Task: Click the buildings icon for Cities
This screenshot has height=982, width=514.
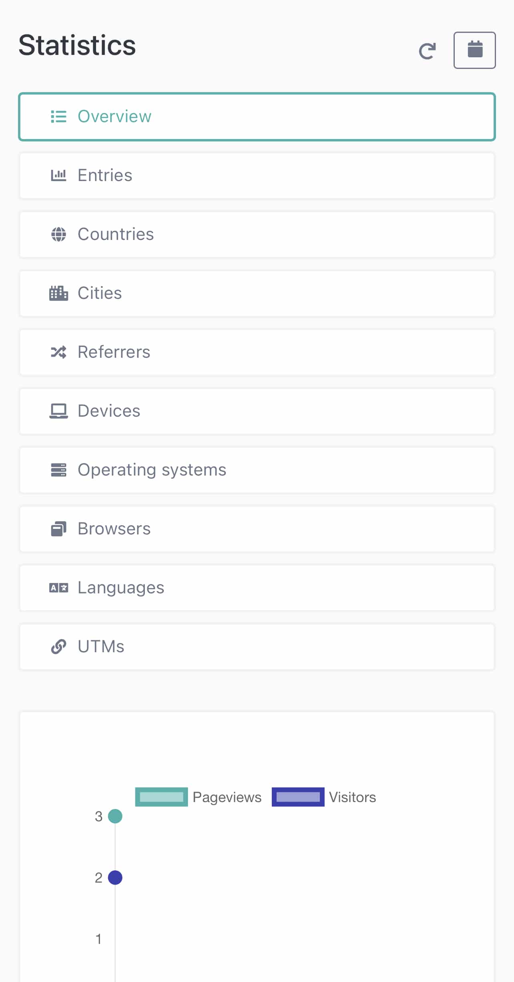Action: [58, 293]
